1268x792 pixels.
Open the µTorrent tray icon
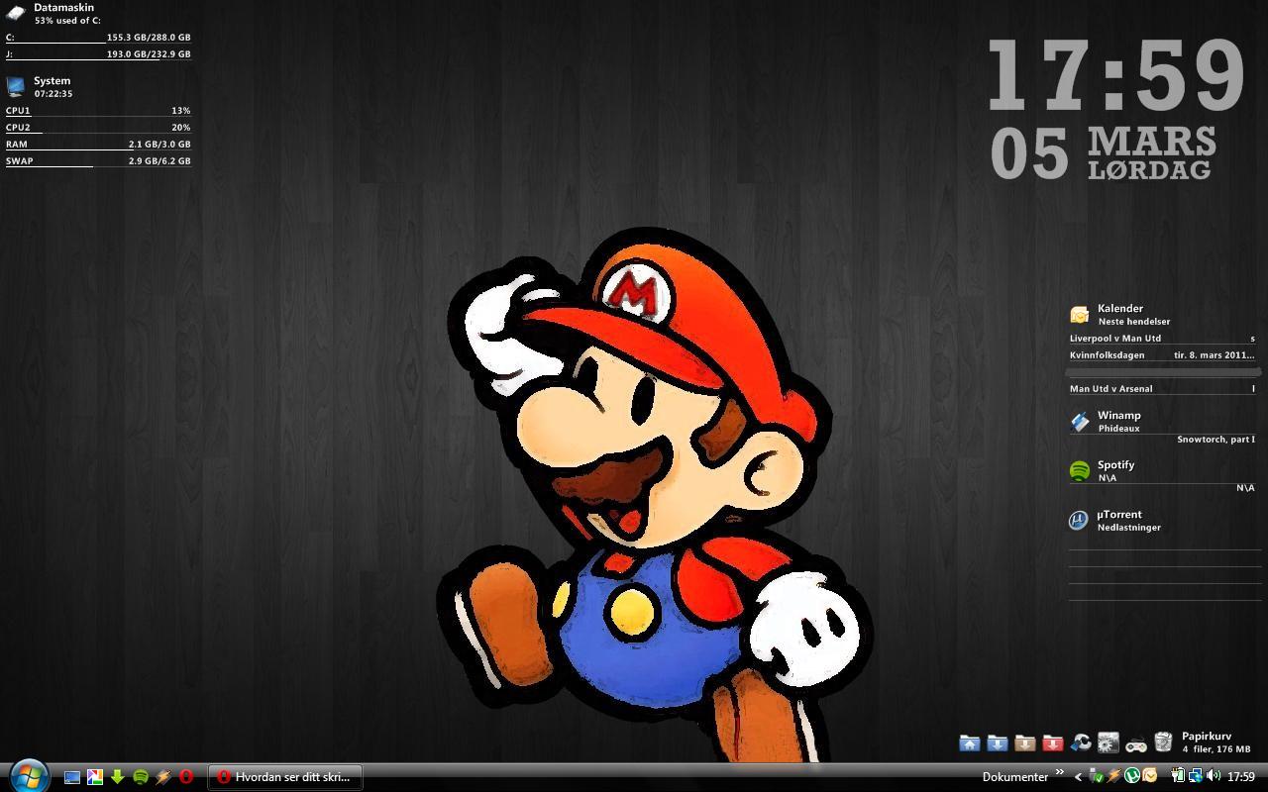coord(1131,776)
